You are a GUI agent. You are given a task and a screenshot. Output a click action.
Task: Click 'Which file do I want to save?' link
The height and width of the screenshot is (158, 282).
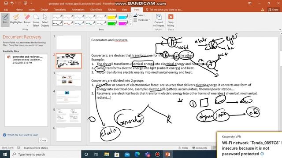pos(22,135)
